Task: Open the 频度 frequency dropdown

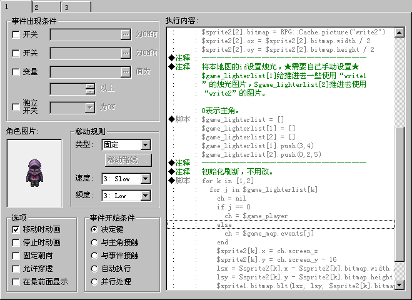Action: pyautogui.click(x=145, y=196)
